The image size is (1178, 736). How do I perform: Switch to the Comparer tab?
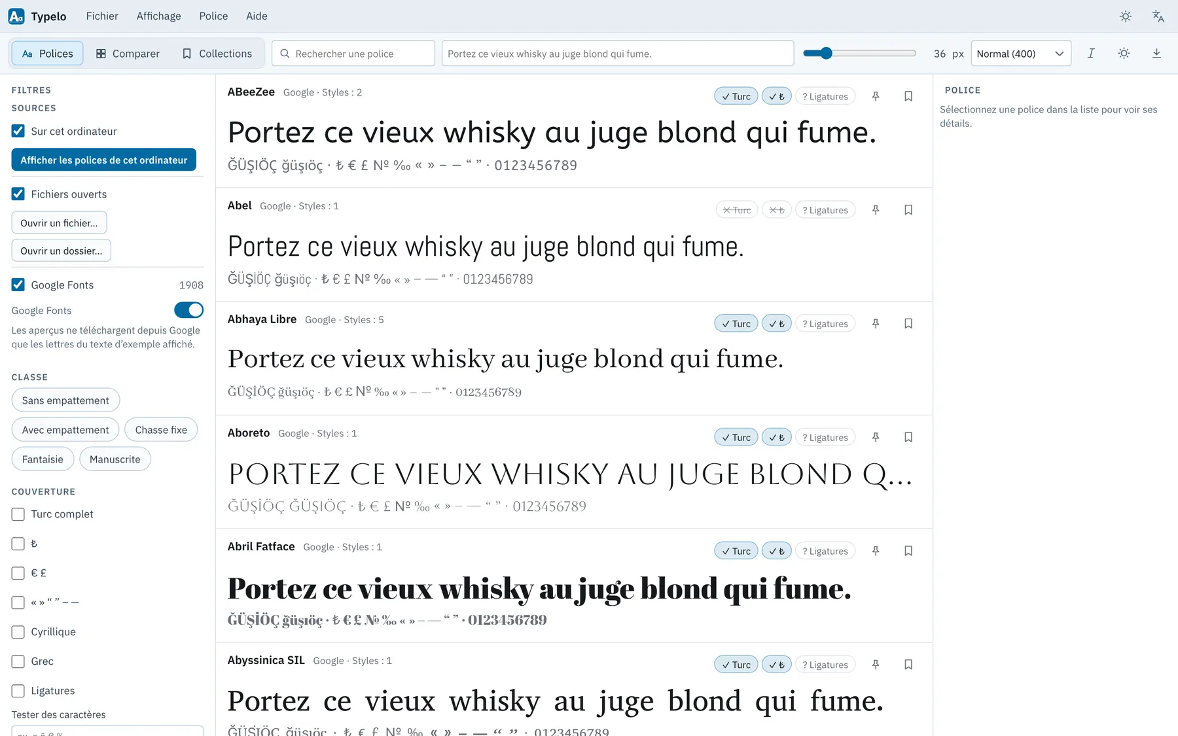tap(128, 54)
